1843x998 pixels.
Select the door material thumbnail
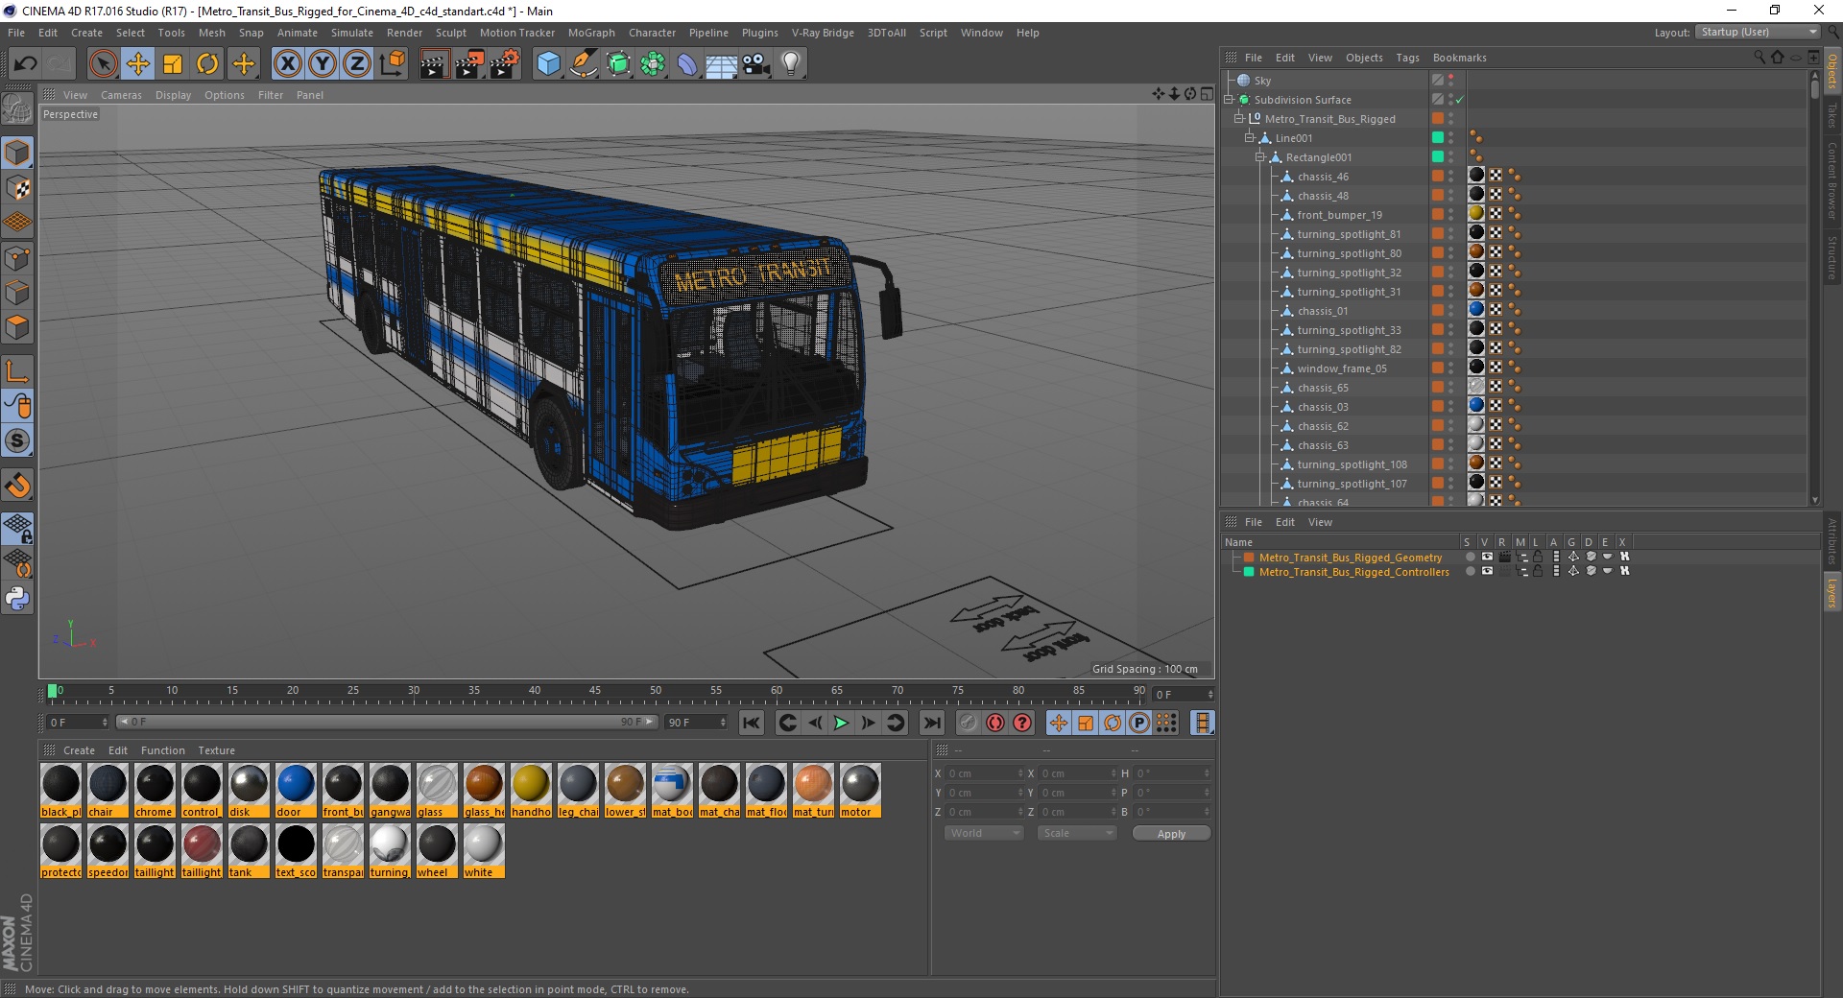pyautogui.click(x=296, y=791)
